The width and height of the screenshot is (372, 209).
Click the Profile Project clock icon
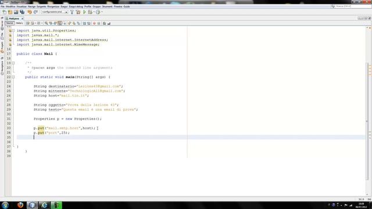[98, 12]
